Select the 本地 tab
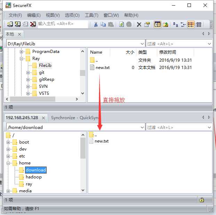 pyautogui.click(x=10, y=34)
